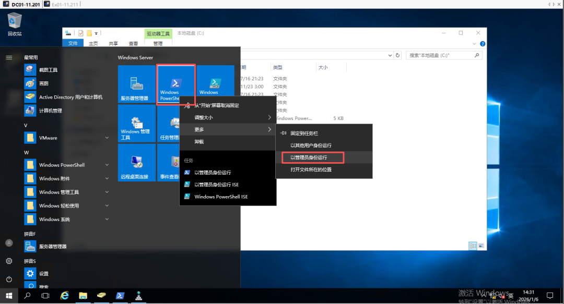Expand the VMware folder
This screenshot has height=304, width=564.
coord(107,138)
